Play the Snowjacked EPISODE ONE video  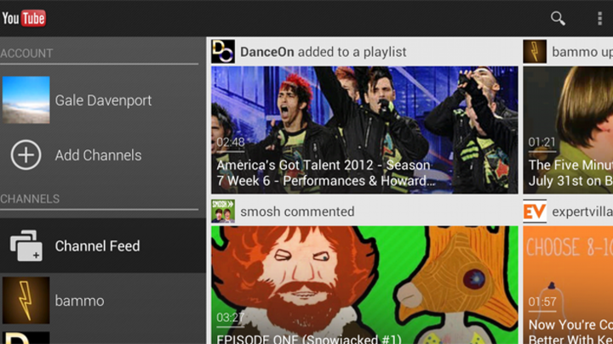coord(364,285)
